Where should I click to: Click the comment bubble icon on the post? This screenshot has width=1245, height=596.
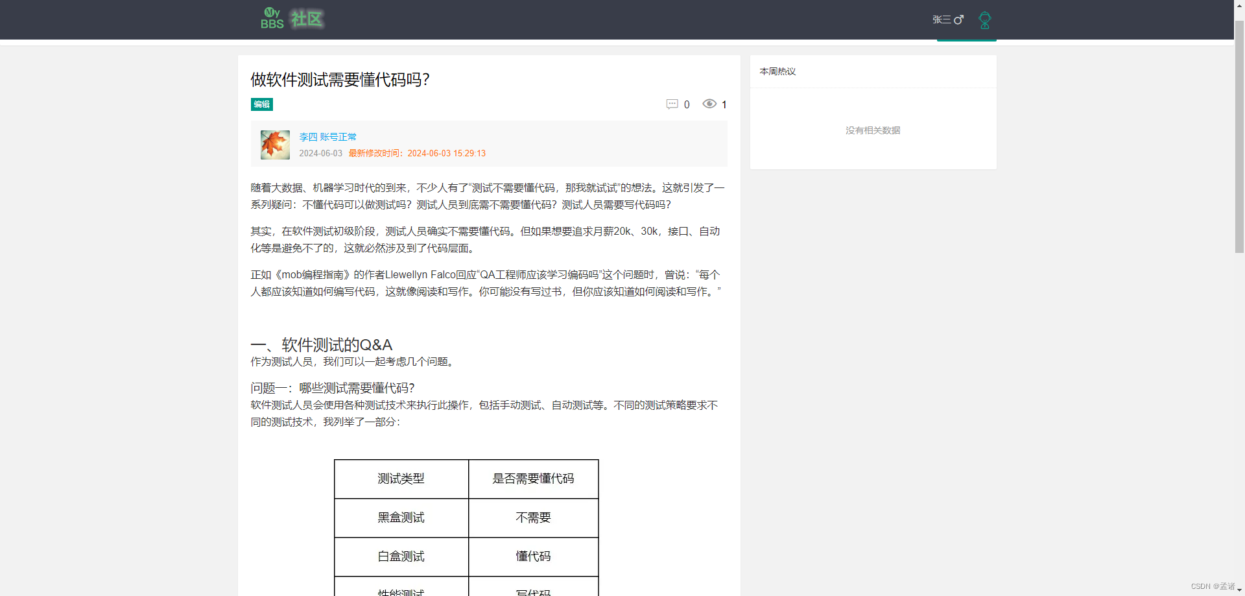[672, 104]
